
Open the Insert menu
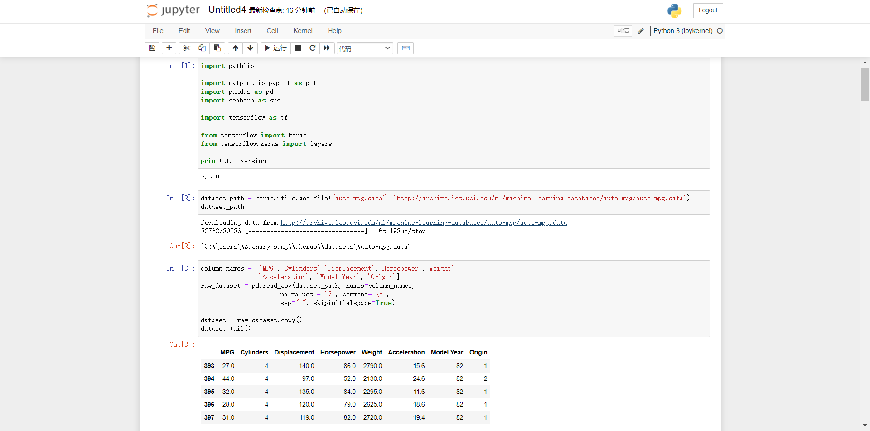[x=243, y=31]
